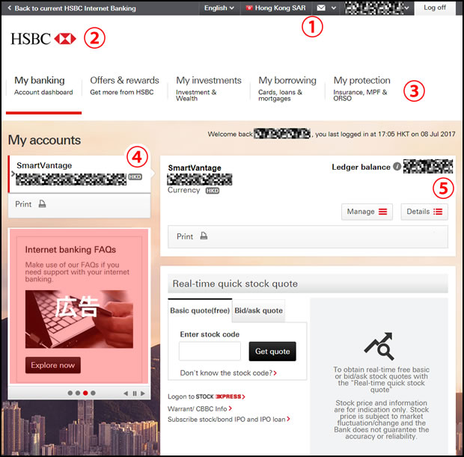Click the Log off button
The width and height of the screenshot is (464, 457).
(435, 7)
